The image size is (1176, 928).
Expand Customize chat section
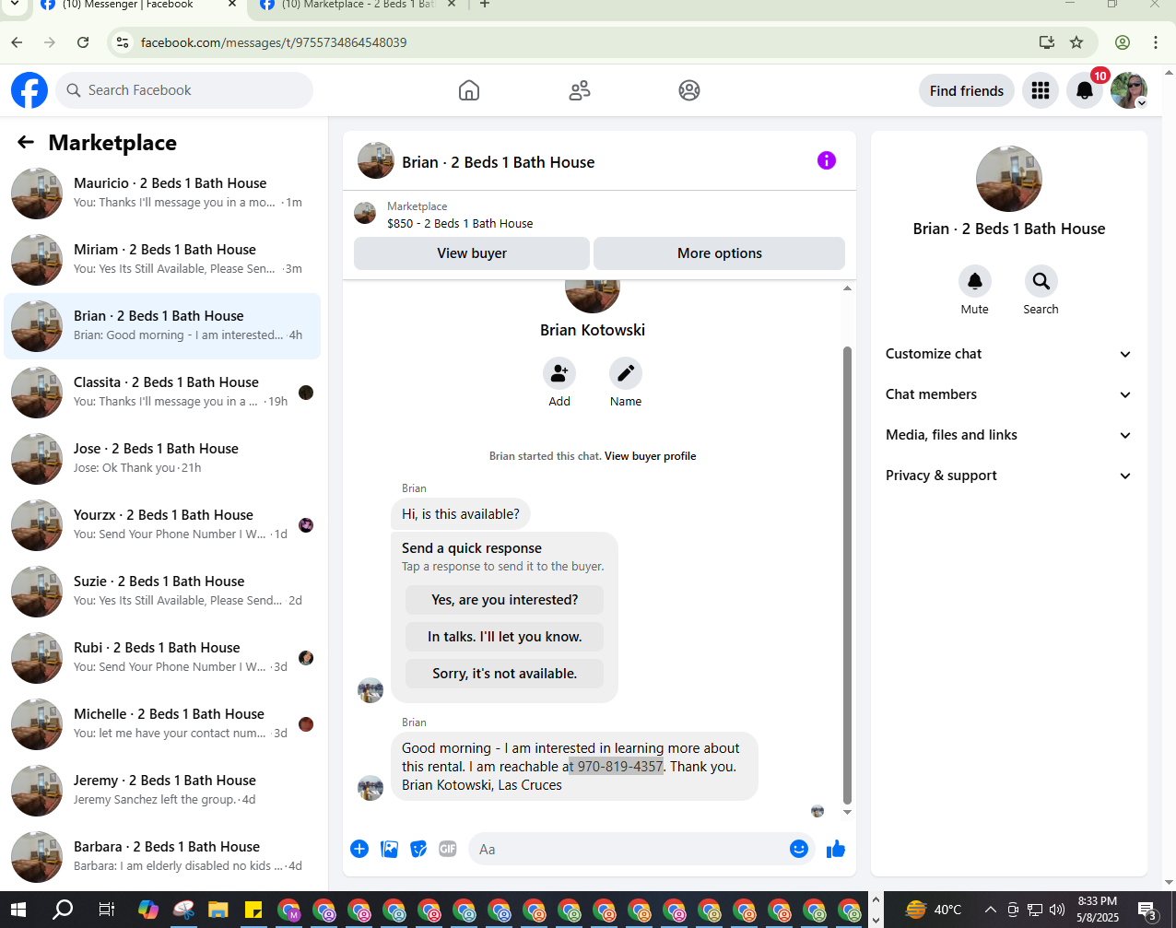tap(1009, 354)
